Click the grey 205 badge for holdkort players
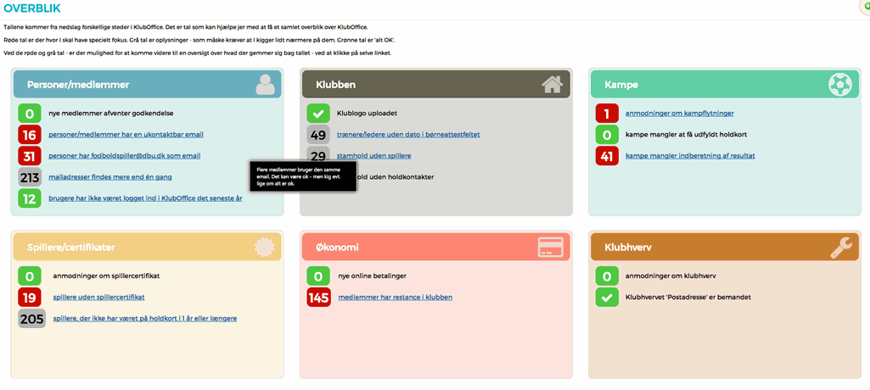 (x=31, y=319)
